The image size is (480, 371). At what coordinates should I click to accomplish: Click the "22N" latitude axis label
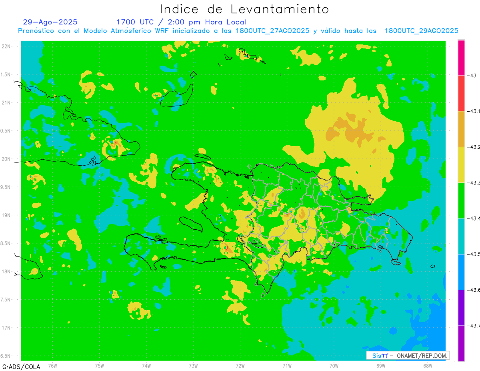click(x=6, y=46)
